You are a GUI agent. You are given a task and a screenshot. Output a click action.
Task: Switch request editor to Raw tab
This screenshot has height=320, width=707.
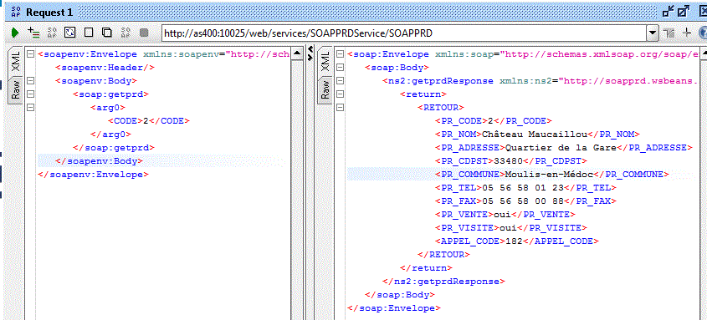pos(16,89)
